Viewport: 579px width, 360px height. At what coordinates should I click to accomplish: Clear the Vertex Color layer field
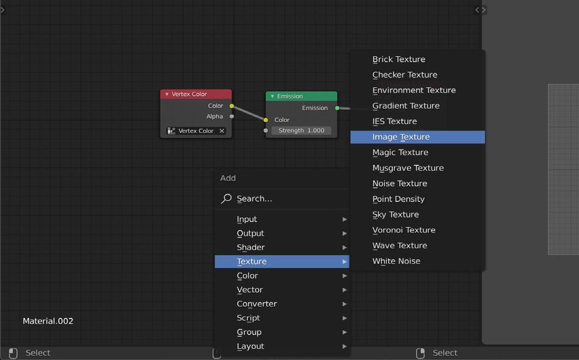click(221, 131)
